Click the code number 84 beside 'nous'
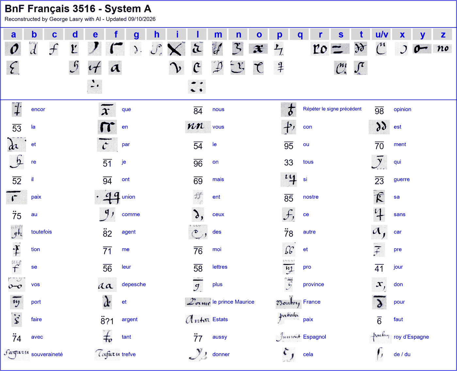The image size is (457, 371). [x=198, y=111]
